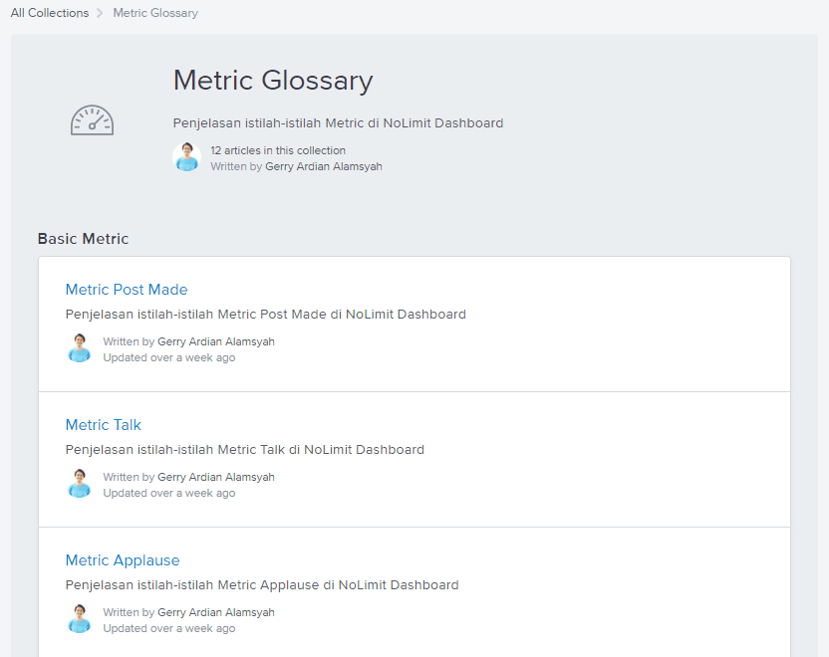Click the author avatar under Metric Glossary header

186,157
